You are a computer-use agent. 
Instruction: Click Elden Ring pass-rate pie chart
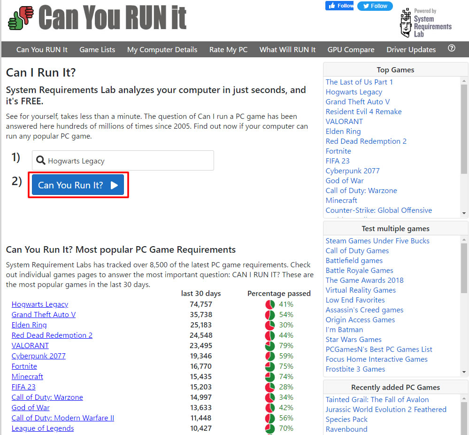click(270, 325)
